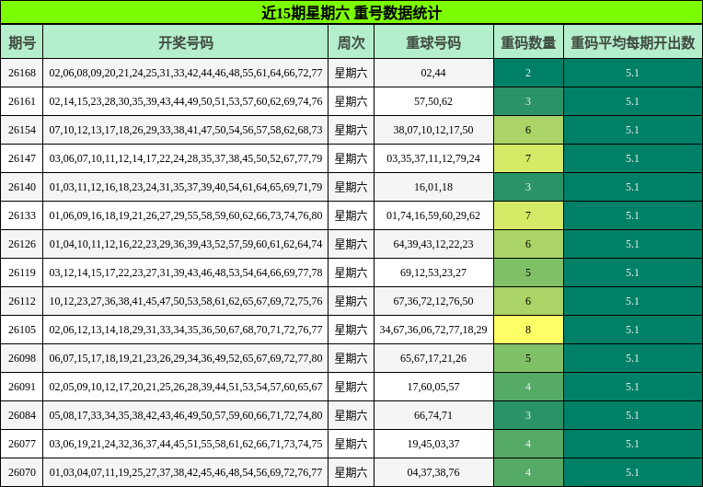Click the winning numbers of issue 26091
This screenshot has height=487, width=703.
[x=186, y=387]
